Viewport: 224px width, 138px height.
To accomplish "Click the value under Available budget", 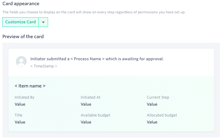I will click(86, 122).
